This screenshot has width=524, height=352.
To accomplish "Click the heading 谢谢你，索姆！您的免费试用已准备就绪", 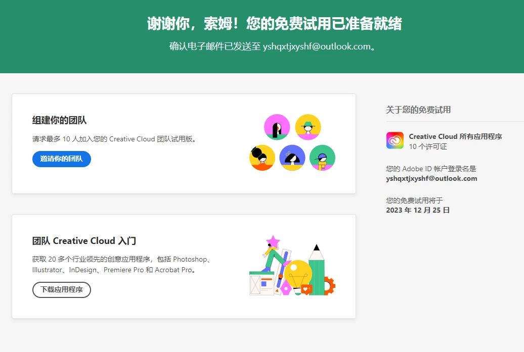I will [x=274, y=24].
